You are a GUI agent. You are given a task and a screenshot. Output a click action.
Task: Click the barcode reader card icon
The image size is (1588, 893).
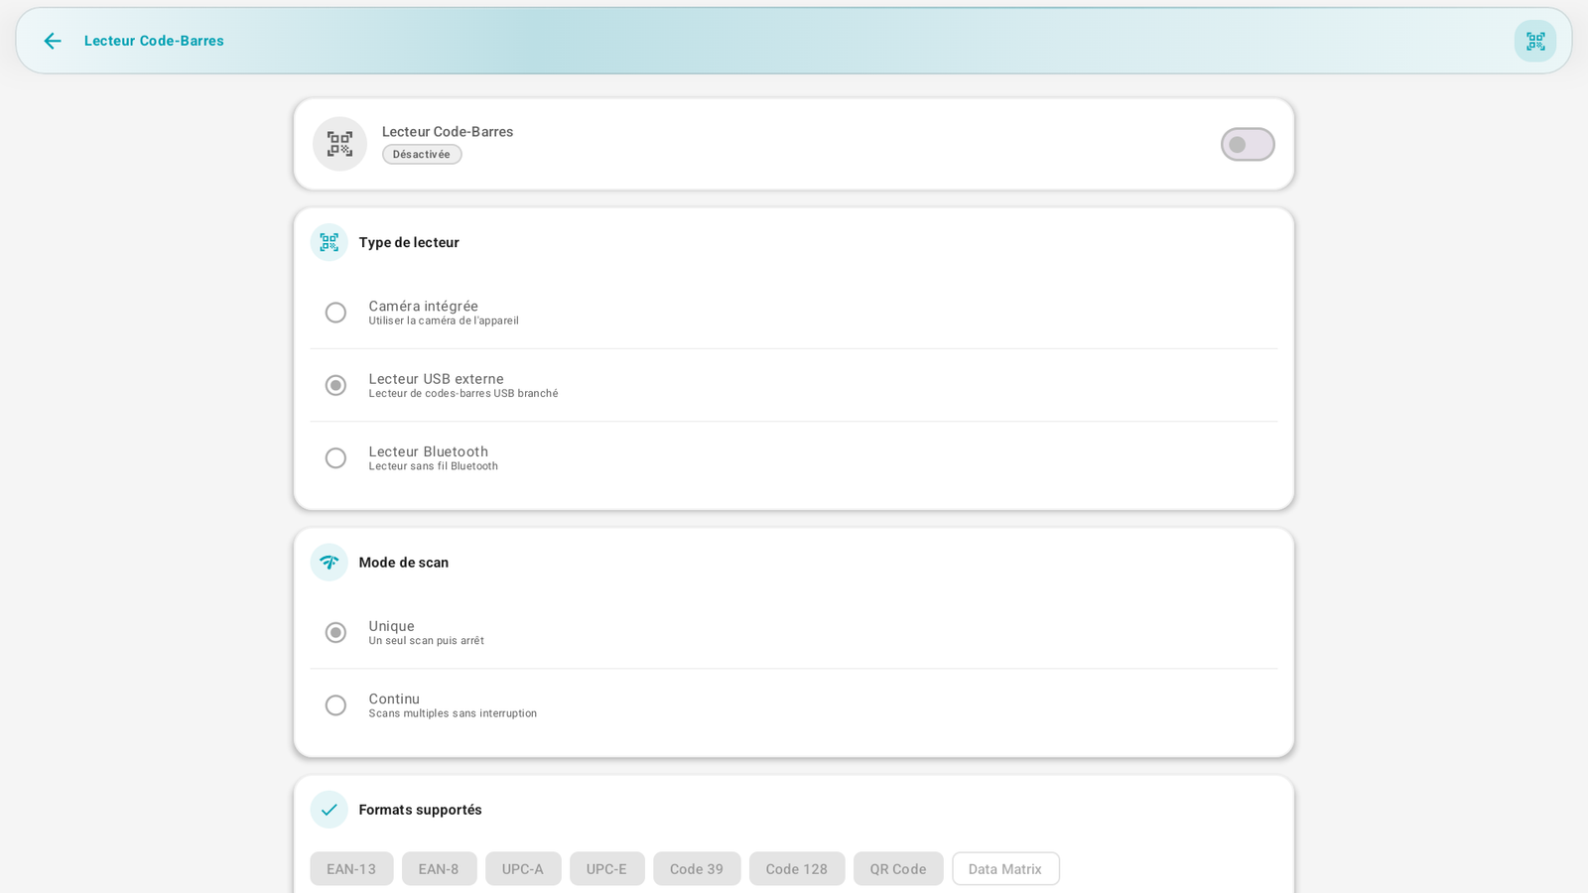click(339, 144)
